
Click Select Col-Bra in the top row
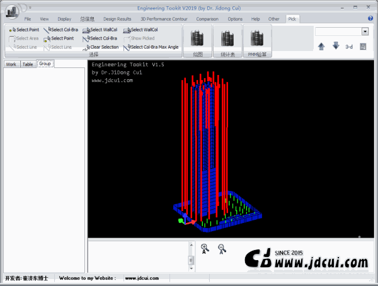tap(60, 30)
